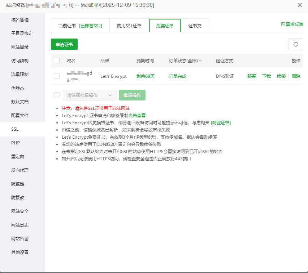Screen dimensions: 308x273
Task: Select the 免费证书 tab
Action: 165,26
